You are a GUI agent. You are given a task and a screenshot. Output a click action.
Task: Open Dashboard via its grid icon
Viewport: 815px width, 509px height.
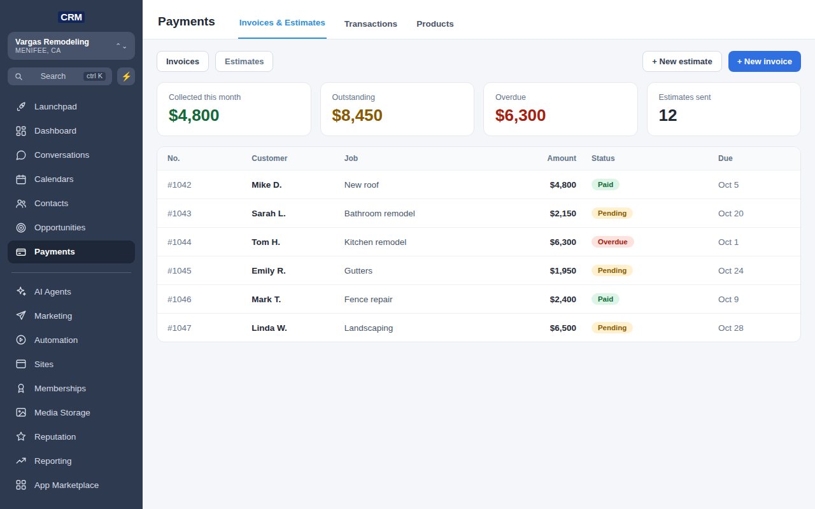coord(21,131)
